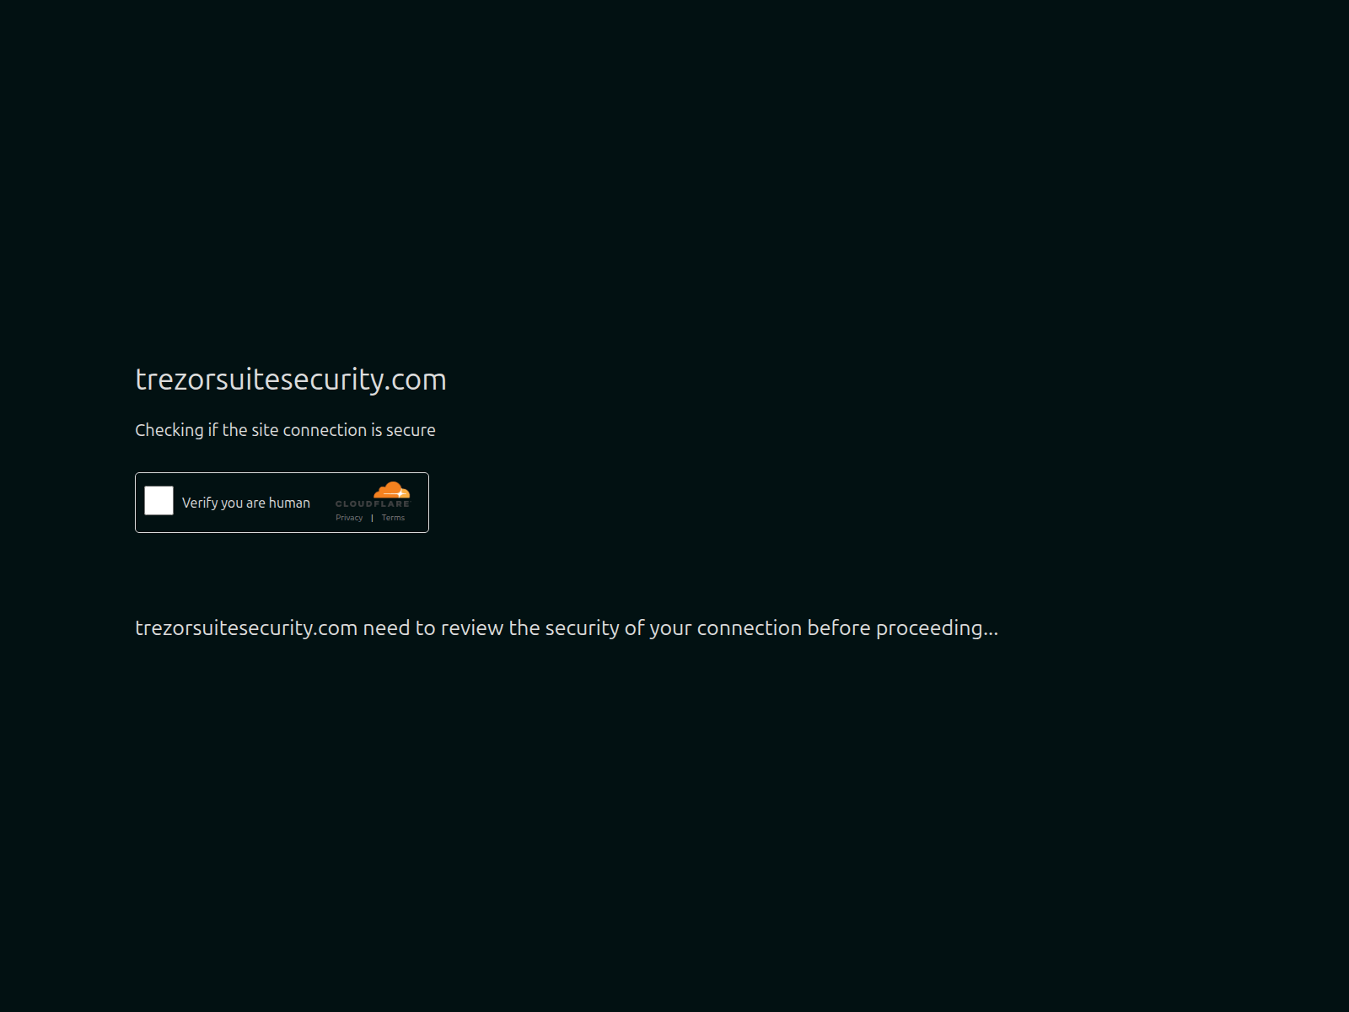
Task: Click the Cloudflare cloud logo
Action: [391, 490]
